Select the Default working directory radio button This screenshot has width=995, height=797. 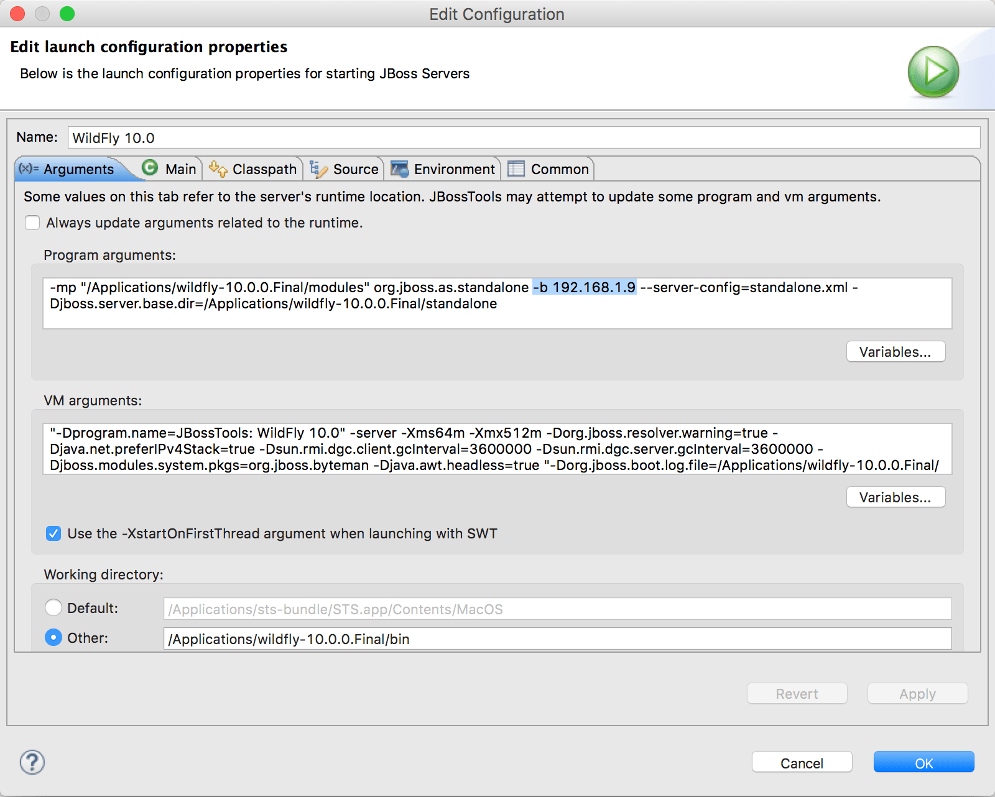coord(53,607)
